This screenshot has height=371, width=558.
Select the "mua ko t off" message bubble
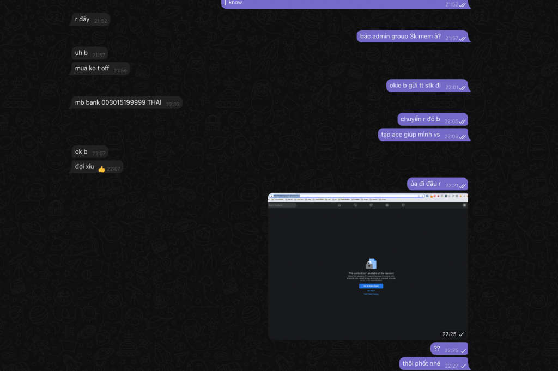92,69
